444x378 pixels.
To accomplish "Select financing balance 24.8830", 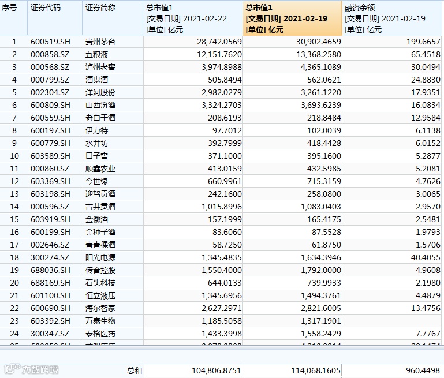I will coord(426,80).
